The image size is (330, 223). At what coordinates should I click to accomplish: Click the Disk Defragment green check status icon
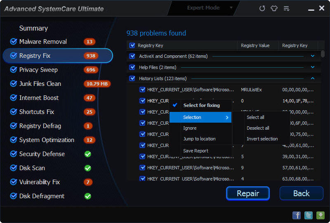[88, 196]
